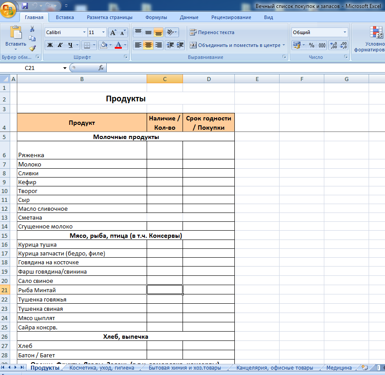Open the Условное форматирование icon
385x375 pixels.
[376, 32]
